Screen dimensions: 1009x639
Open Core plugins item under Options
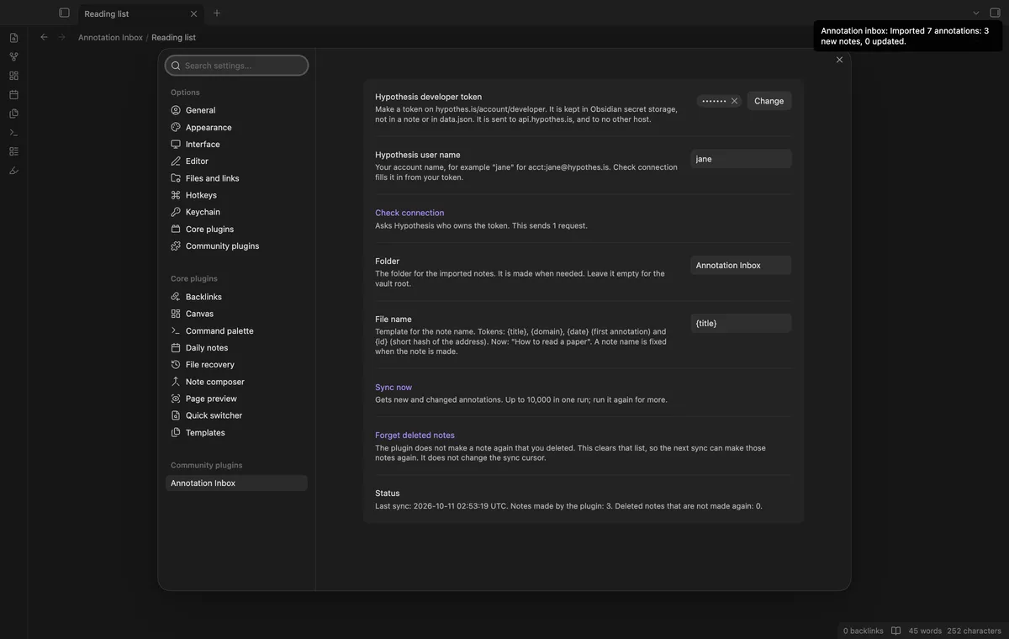237,229
